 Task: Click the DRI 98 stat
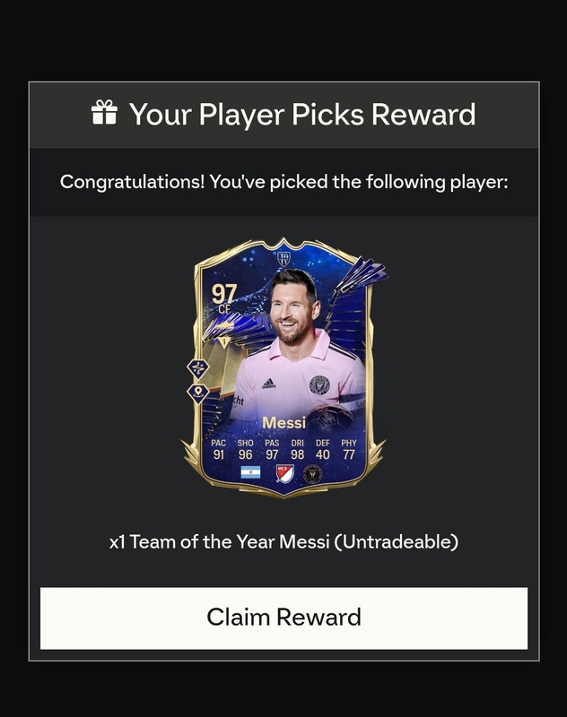point(298,450)
